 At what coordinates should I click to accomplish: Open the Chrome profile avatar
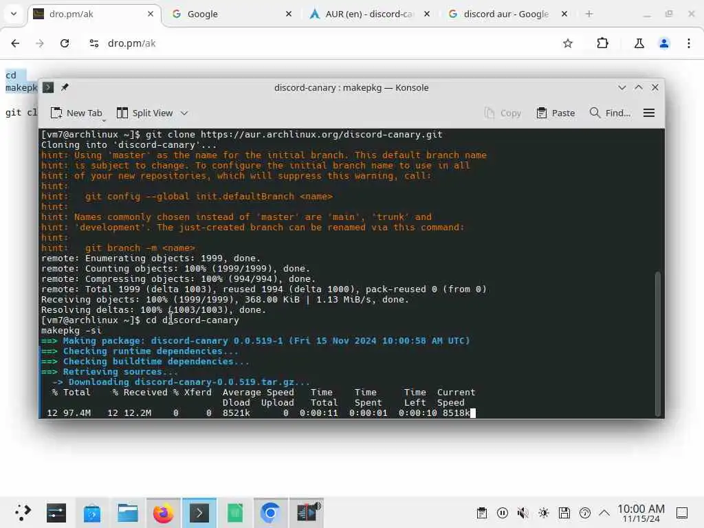[x=664, y=43]
